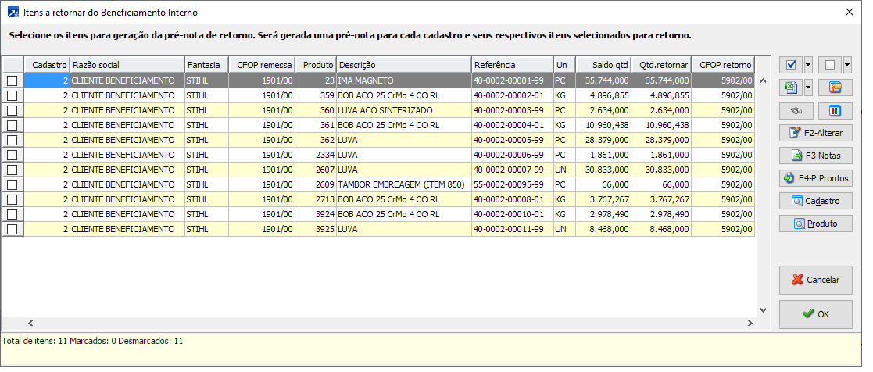873x372 pixels.
Task: Click the grid layout customization icon
Action: pyautogui.click(x=835, y=88)
